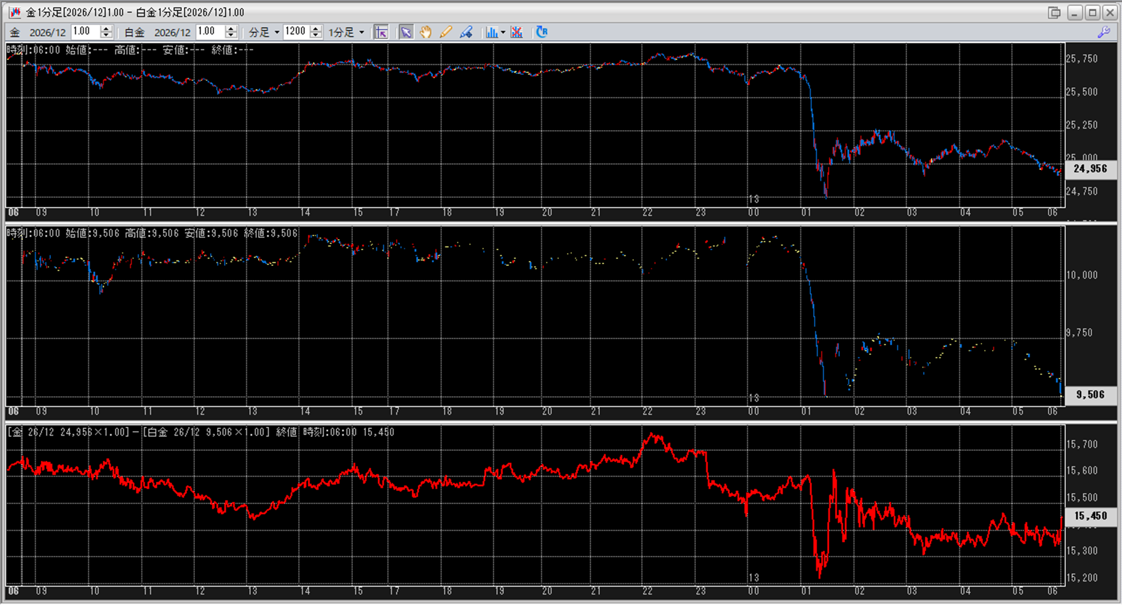The height and width of the screenshot is (605, 1122).
Task: Activate the hand pan tool
Action: click(x=426, y=32)
